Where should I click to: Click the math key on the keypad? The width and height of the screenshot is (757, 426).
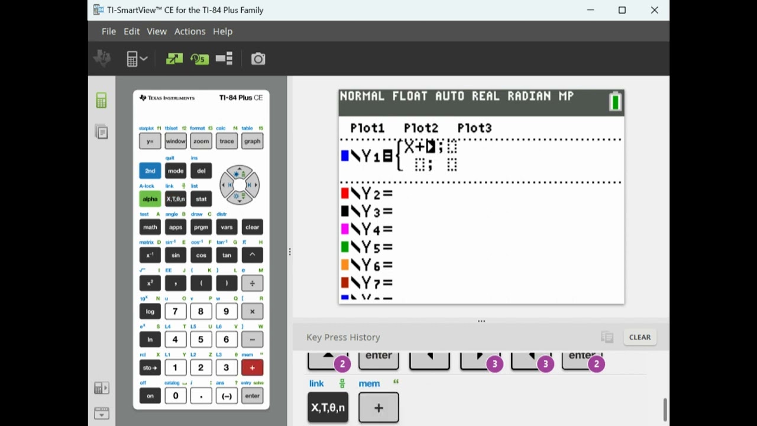pyautogui.click(x=150, y=227)
